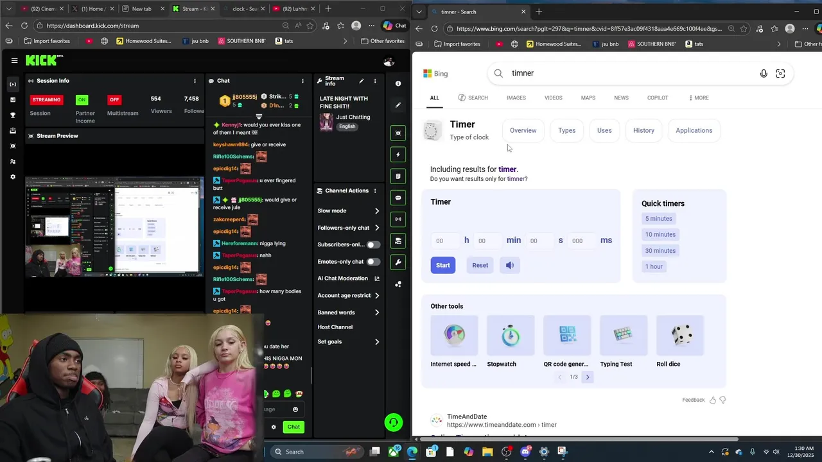Toggle Emotes-only chat switch
Viewport: 822px width, 462px height.
click(x=373, y=262)
